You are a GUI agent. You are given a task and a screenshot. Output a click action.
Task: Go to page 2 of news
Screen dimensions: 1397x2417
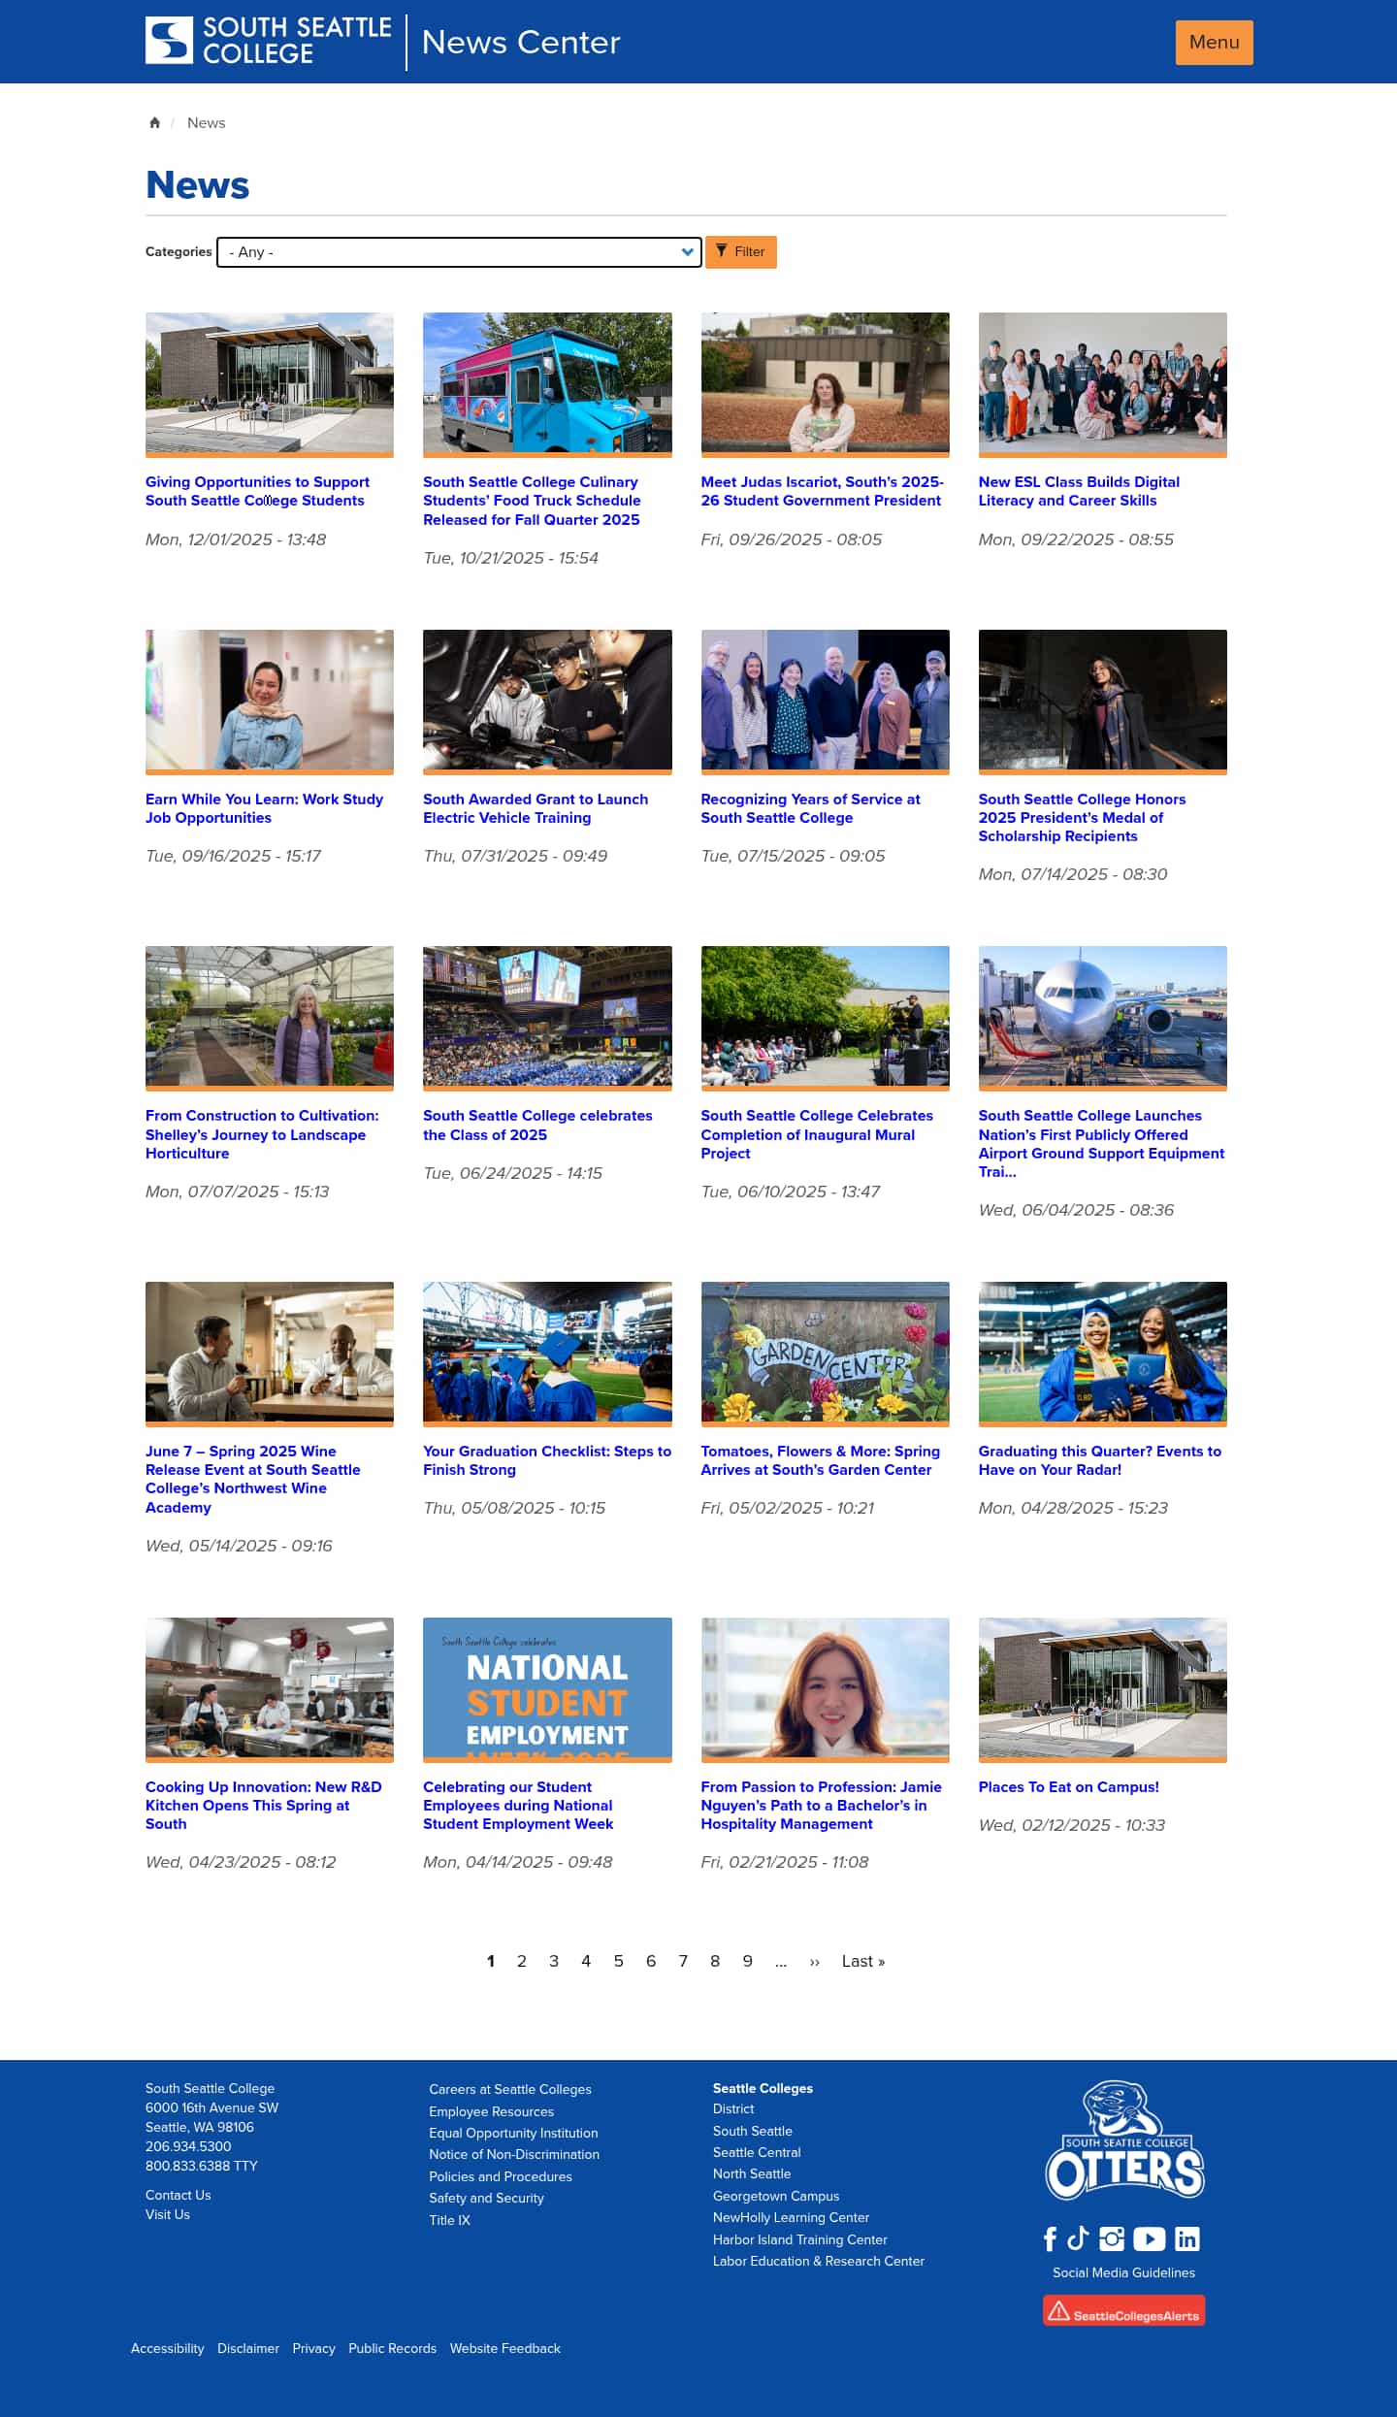[522, 1961]
